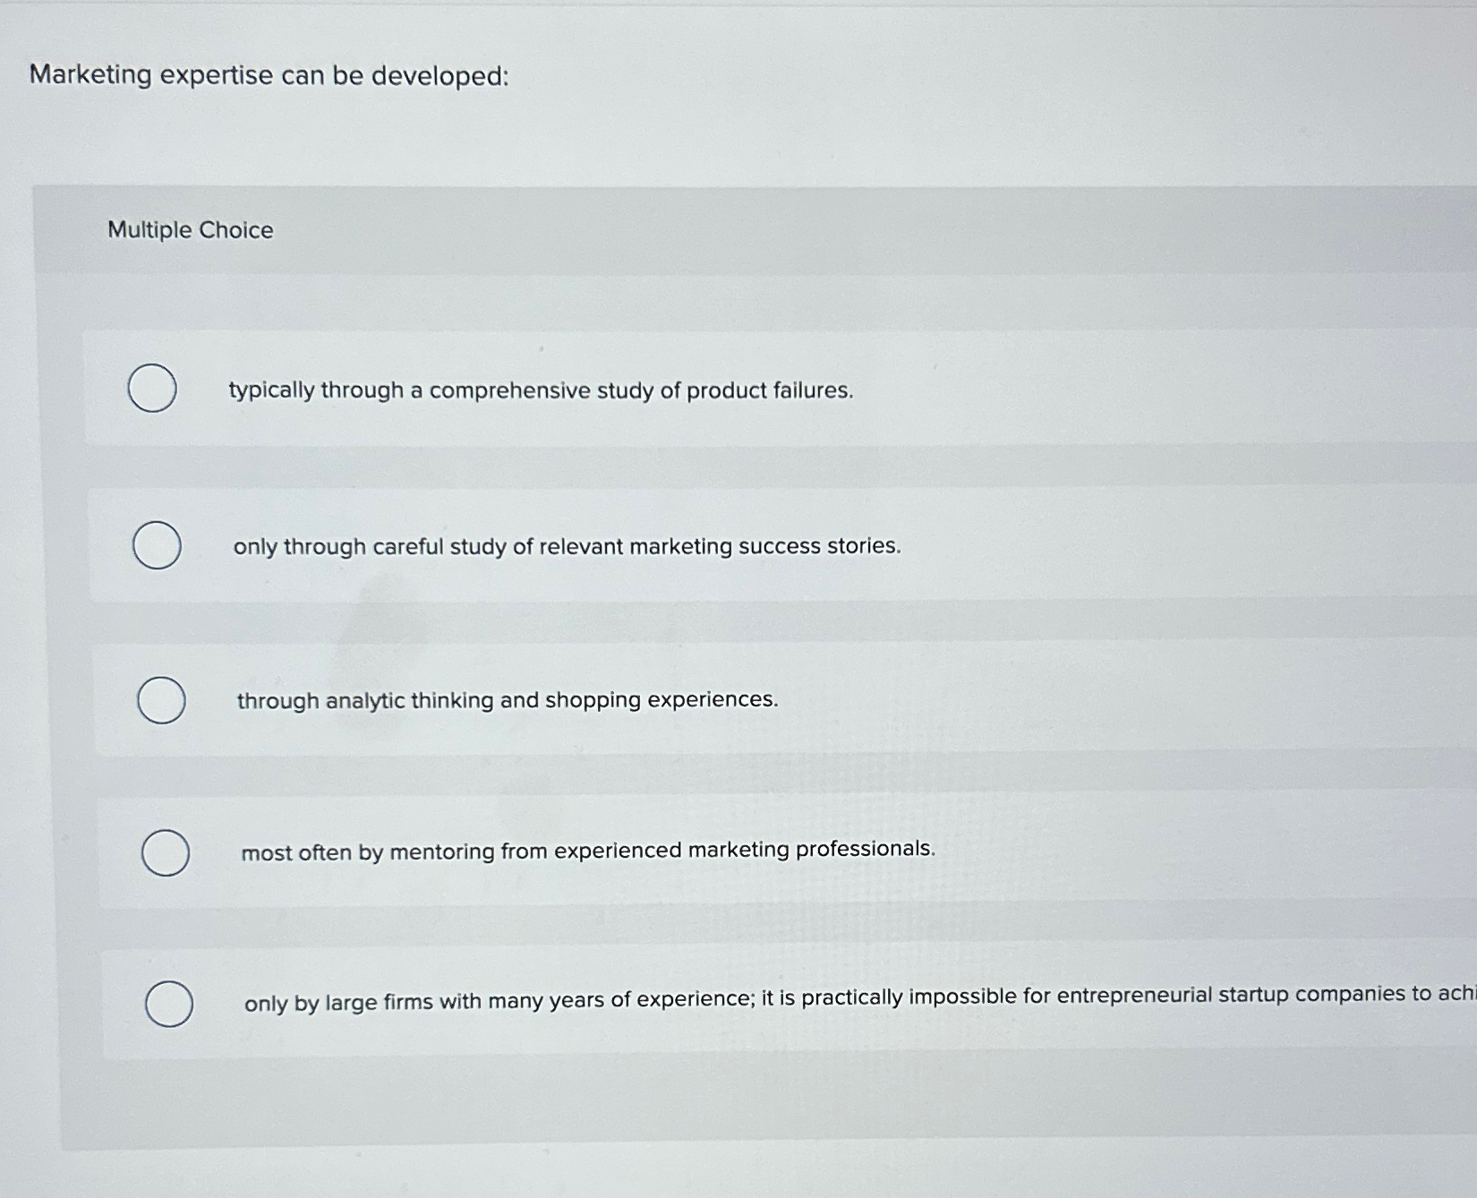Choose 'through analytic thinking and shopping experiences'
This screenshot has width=1477, height=1198.
160,698
